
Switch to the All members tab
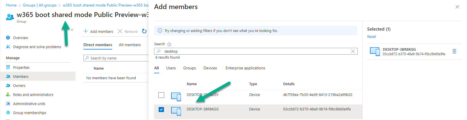point(130,45)
